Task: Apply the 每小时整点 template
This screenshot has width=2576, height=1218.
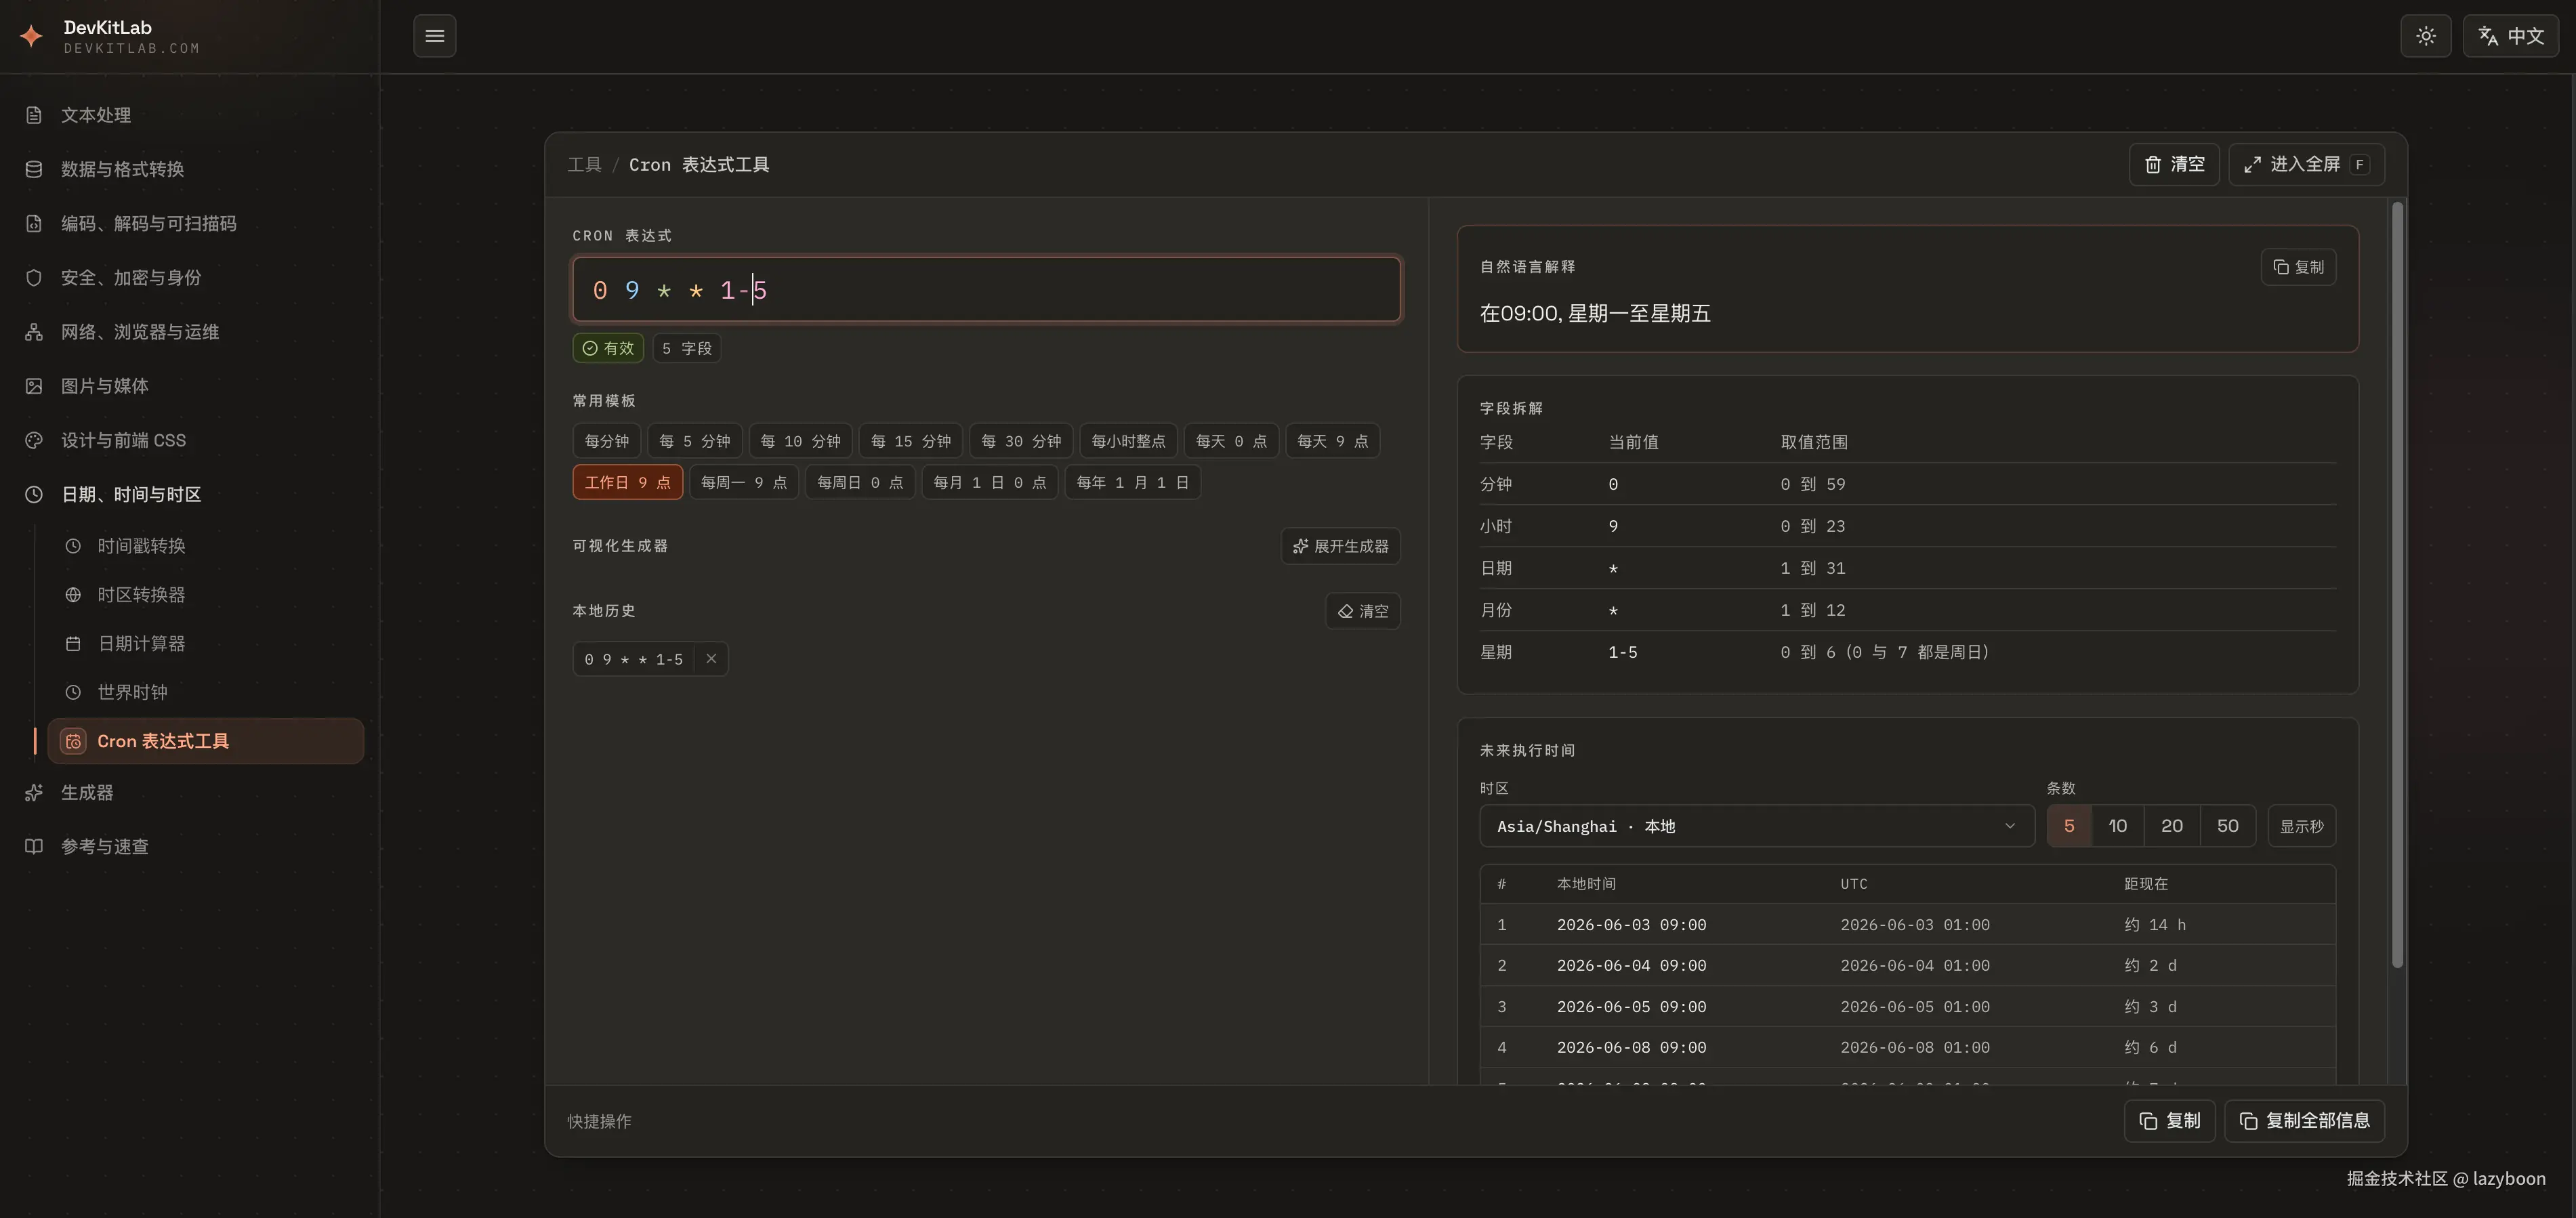Action: point(1128,441)
